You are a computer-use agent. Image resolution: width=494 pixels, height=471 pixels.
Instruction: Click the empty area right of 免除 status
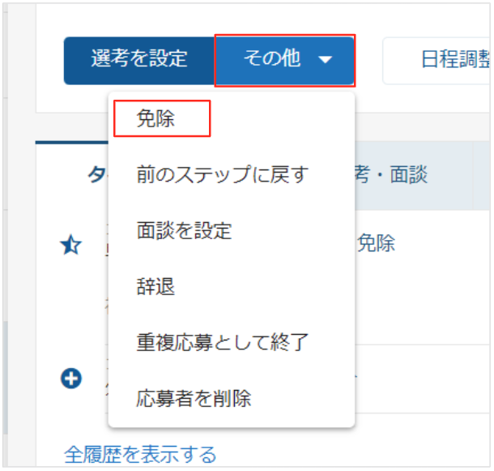[441, 243]
